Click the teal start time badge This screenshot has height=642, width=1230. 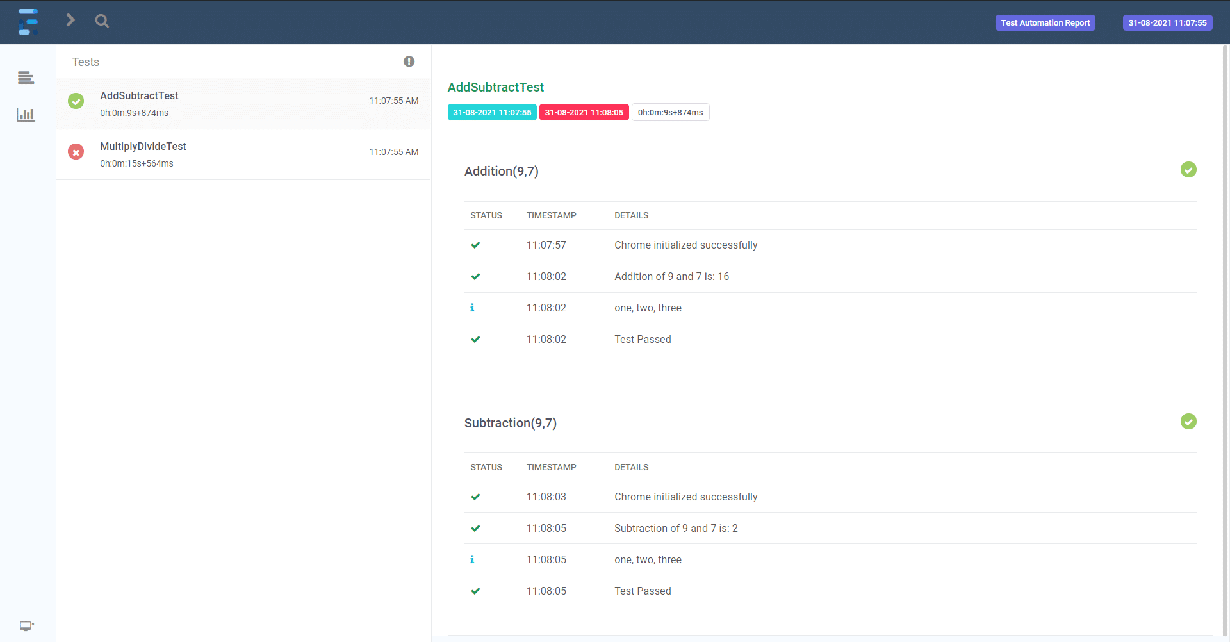(492, 112)
